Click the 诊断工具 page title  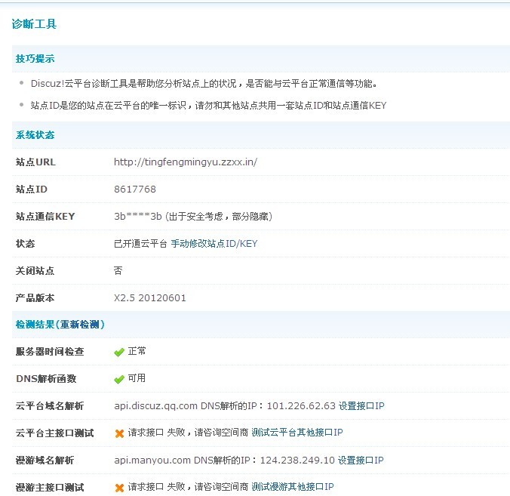click(34, 24)
